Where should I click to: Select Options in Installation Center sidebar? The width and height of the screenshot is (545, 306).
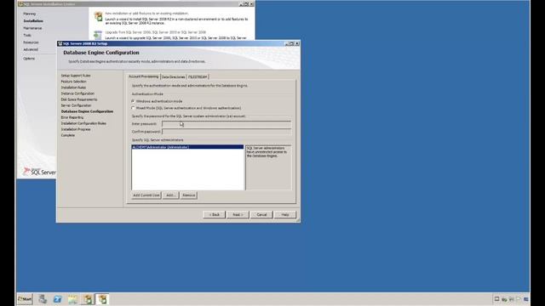(x=29, y=59)
